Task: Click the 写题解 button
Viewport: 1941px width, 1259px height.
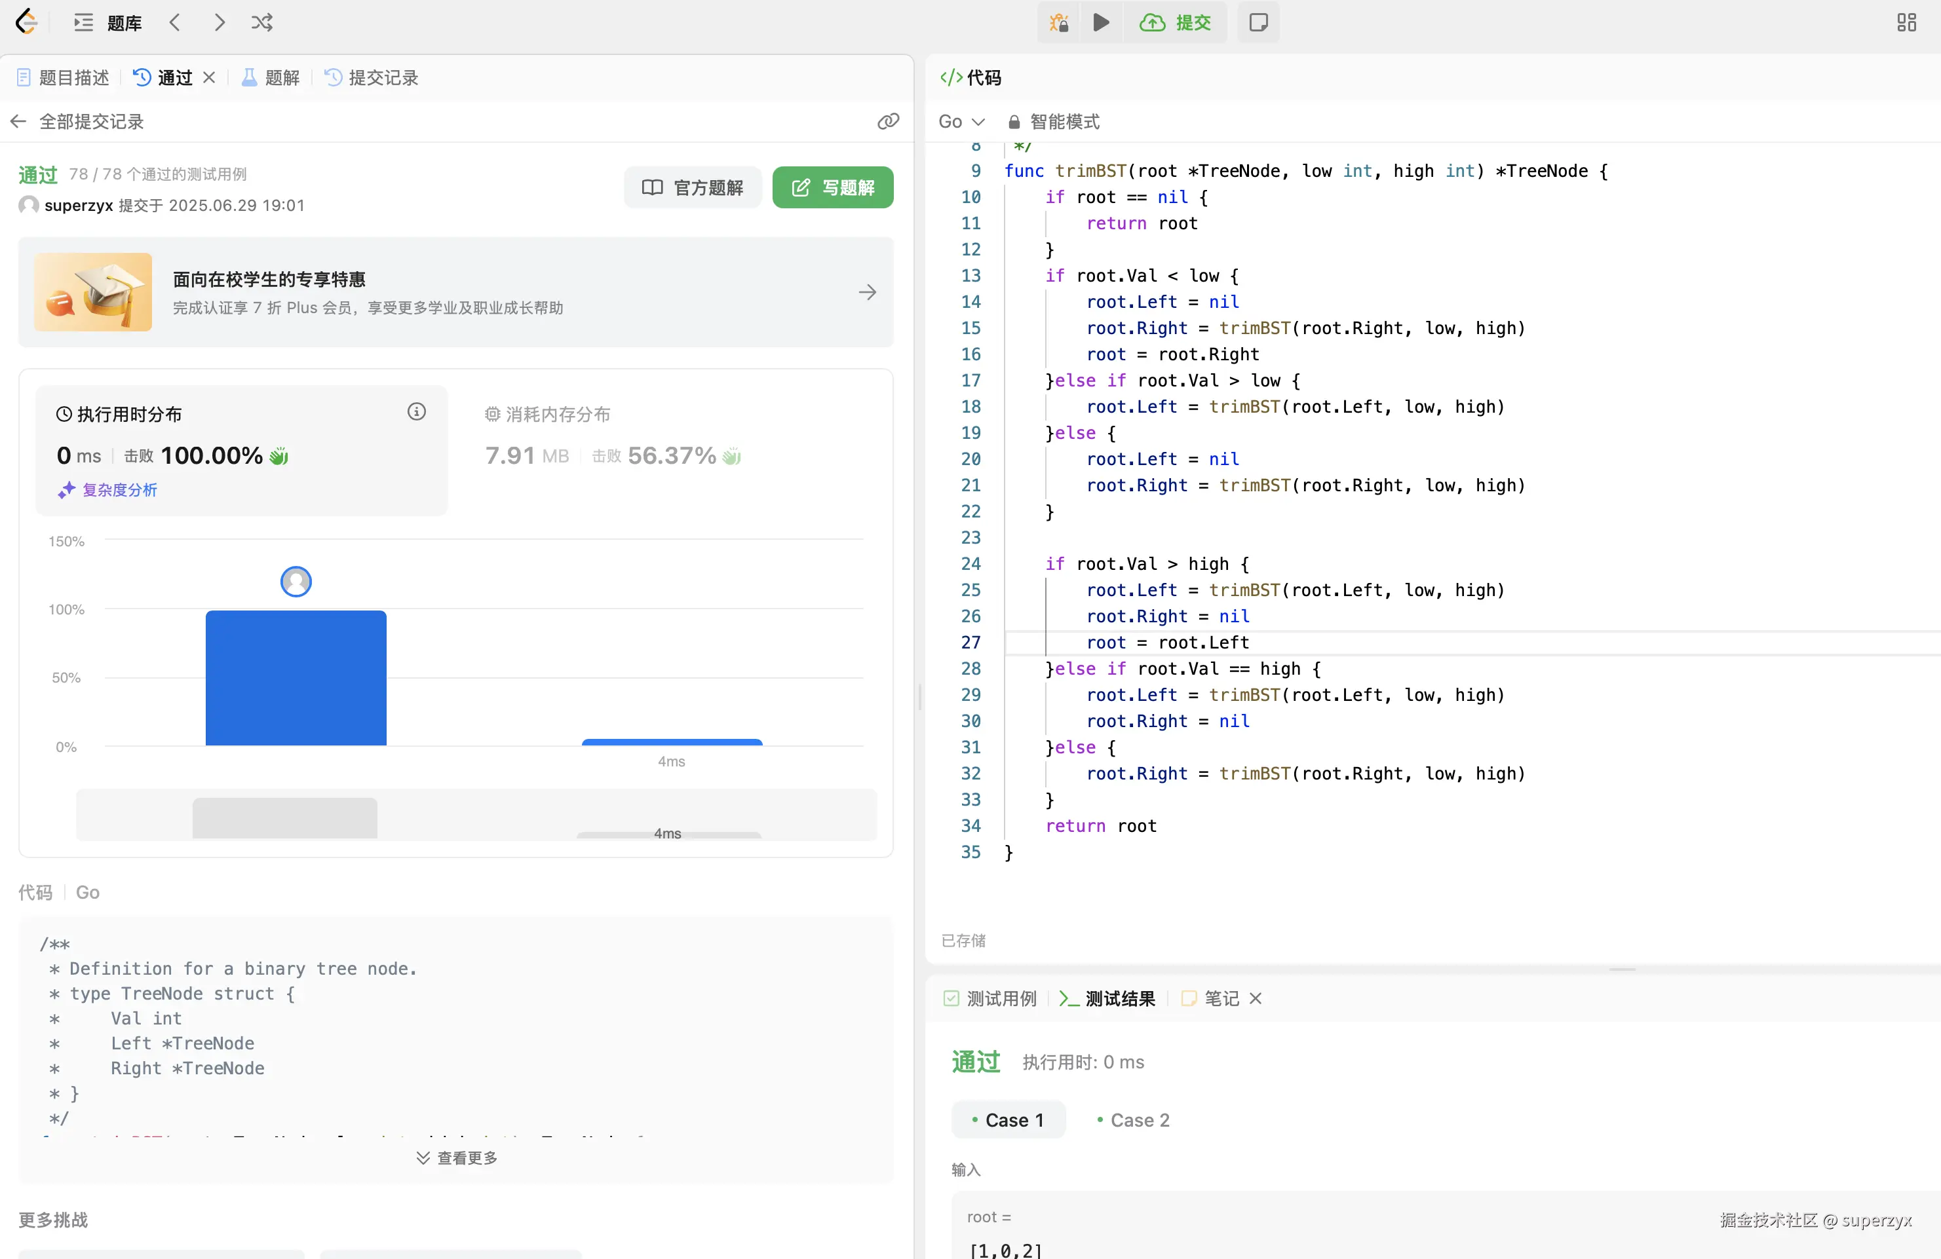Action: pos(833,187)
